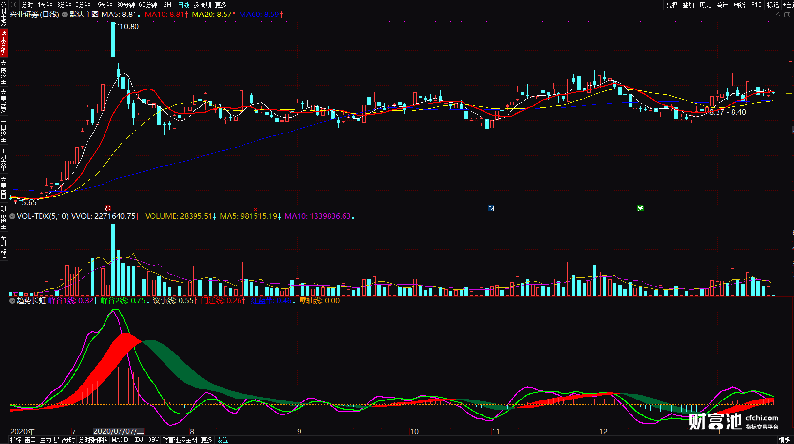Open the 东财贴吧 sidebar tab
Image resolution: width=794 pixels, height=444 pixels.
(x=4, y=246)
